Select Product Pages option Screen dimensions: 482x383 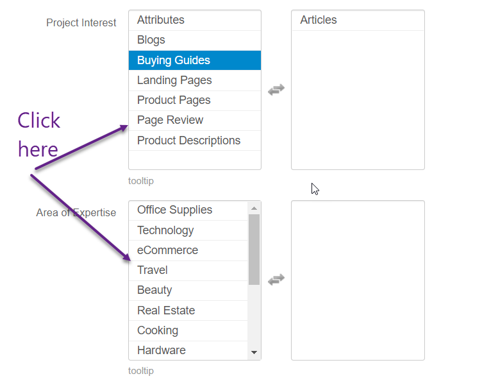pos(195,100)
